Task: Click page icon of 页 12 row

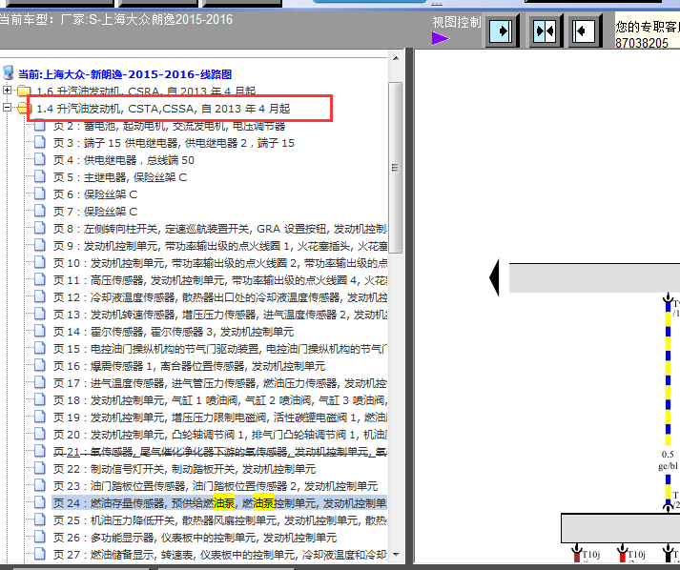Action: [x=39, y=296]
